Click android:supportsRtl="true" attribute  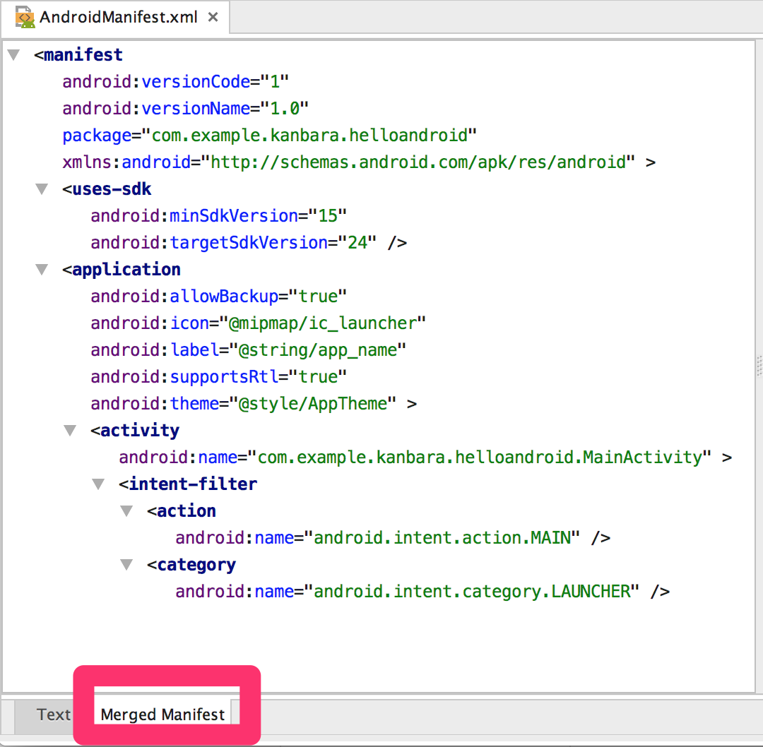[x=218, y=376]
